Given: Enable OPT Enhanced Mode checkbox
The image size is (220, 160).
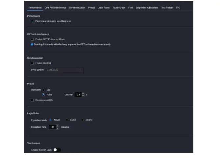Looking at the screenshot, I should (32, 39).
